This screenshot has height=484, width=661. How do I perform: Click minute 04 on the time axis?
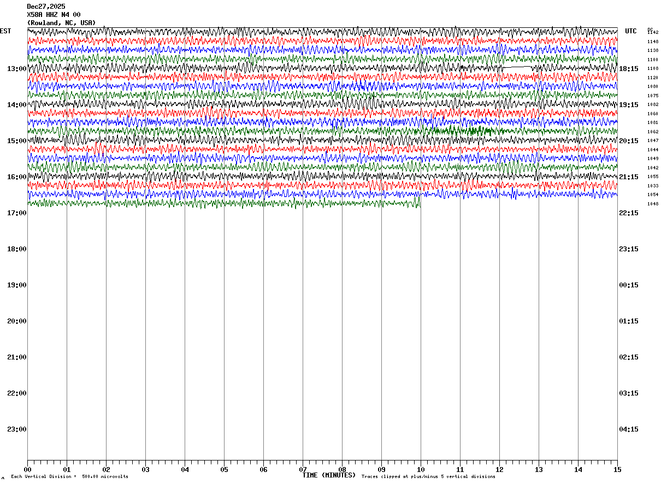[x=185, y=470]
